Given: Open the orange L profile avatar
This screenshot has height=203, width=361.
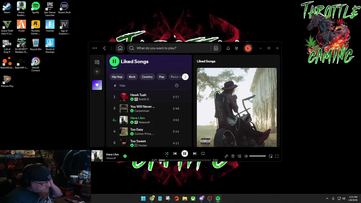Looking at the screenshot, I should tap(248, 48).
